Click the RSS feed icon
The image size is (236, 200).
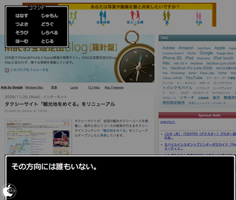tap(7, 70)
